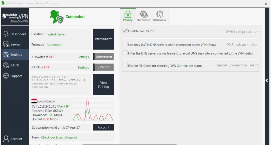Click the Check IP link
Screen dimensions: 271x145
[63, 106]
